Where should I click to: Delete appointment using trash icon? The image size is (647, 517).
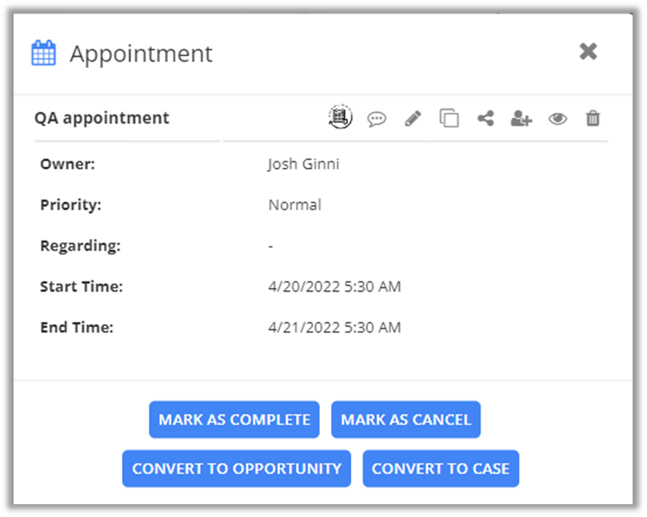[593, 119]
